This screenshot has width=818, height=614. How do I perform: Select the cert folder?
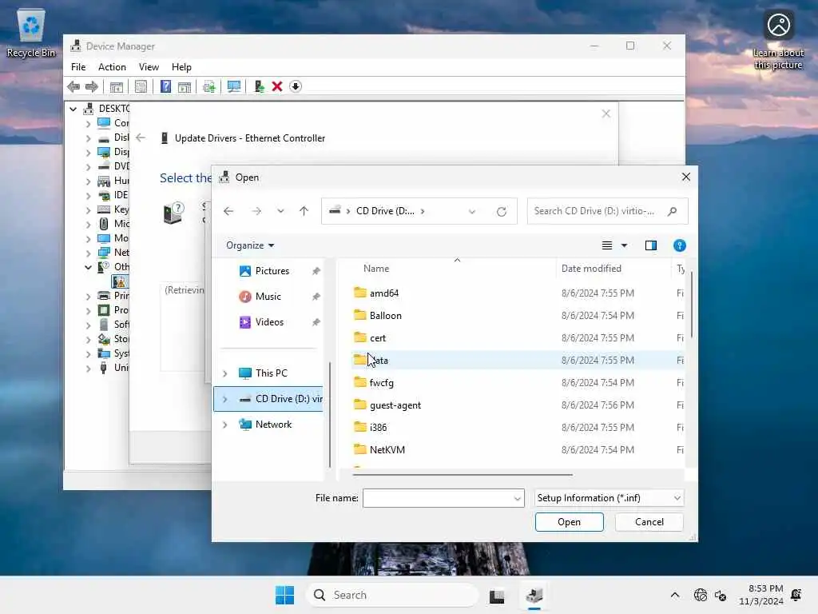pos(378,338)
